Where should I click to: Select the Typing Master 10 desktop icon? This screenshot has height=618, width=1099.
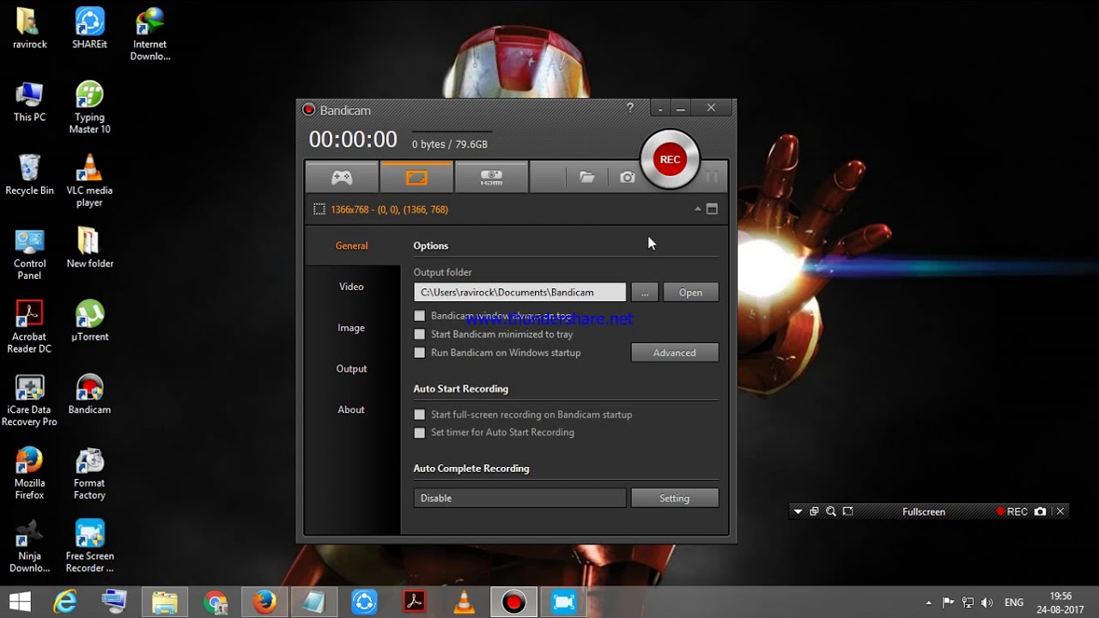(x=89, y=108)
